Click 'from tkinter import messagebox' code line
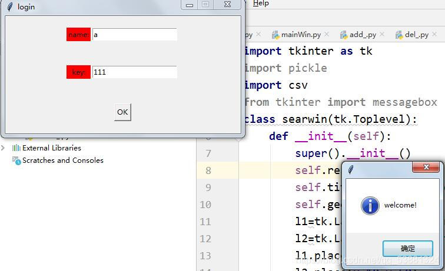 (x=341, y=102)
